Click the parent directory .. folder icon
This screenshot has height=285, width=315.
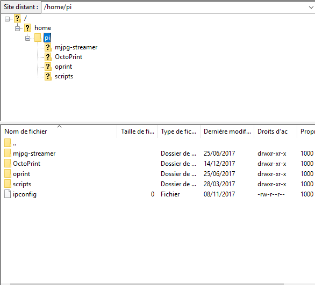pos(8,143)
